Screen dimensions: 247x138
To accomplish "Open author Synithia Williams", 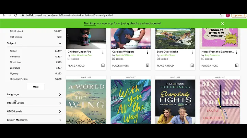I will pos(124,55).
